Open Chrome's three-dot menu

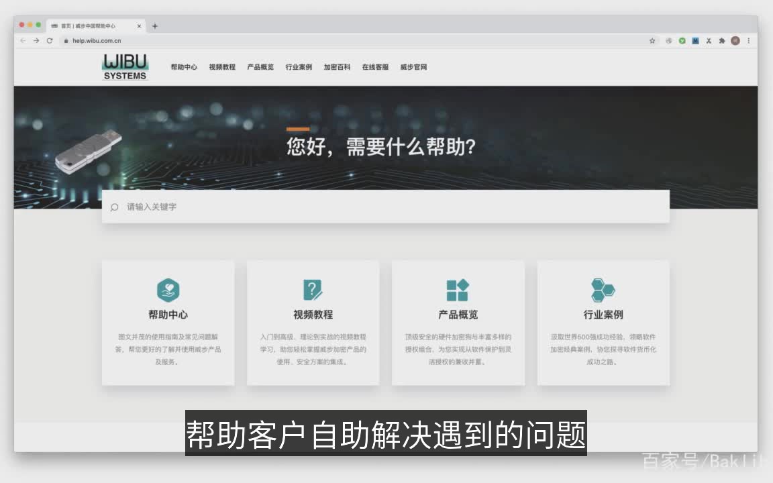[x=749, y=40]
